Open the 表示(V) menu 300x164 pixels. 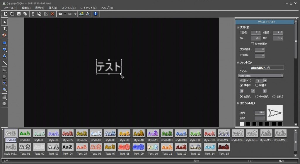click(x=40, y=8)
